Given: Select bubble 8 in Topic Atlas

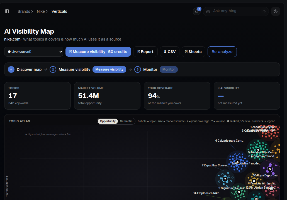Looking at the screenshot, I should click(254, 181).
